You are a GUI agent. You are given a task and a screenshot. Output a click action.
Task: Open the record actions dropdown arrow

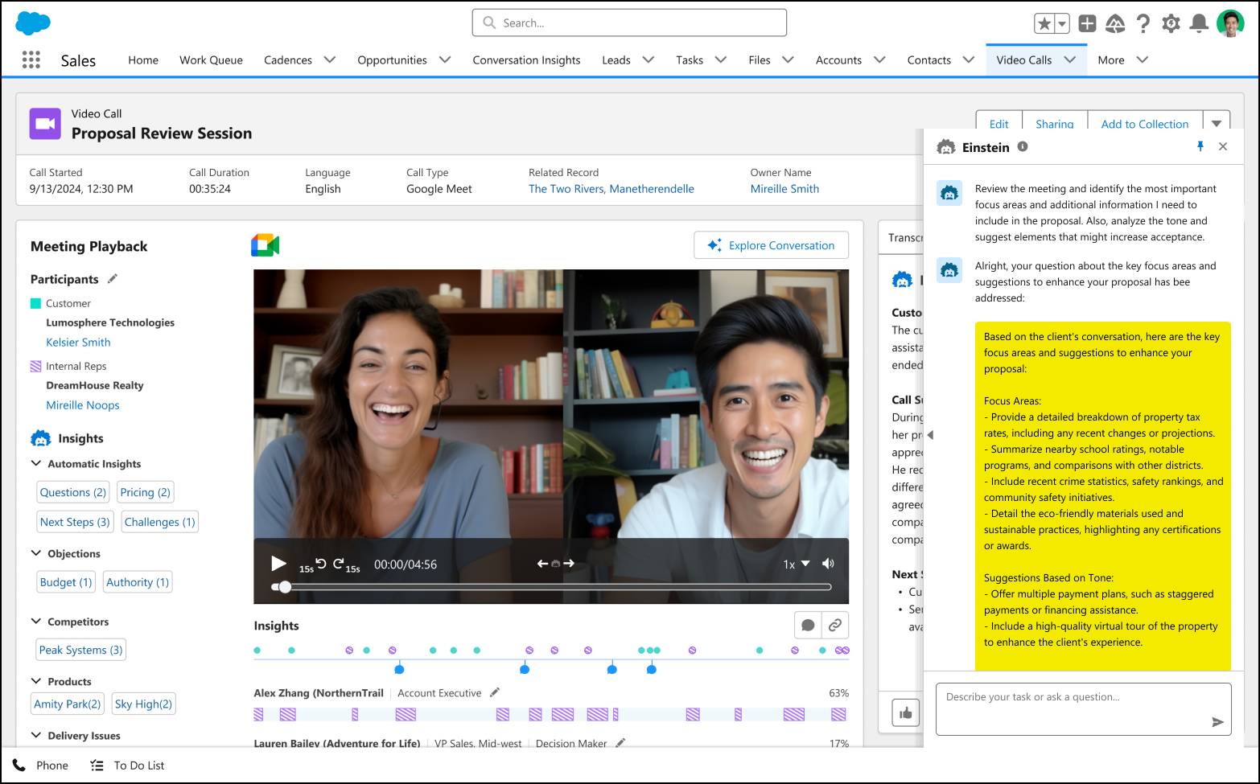point(1217,123)
